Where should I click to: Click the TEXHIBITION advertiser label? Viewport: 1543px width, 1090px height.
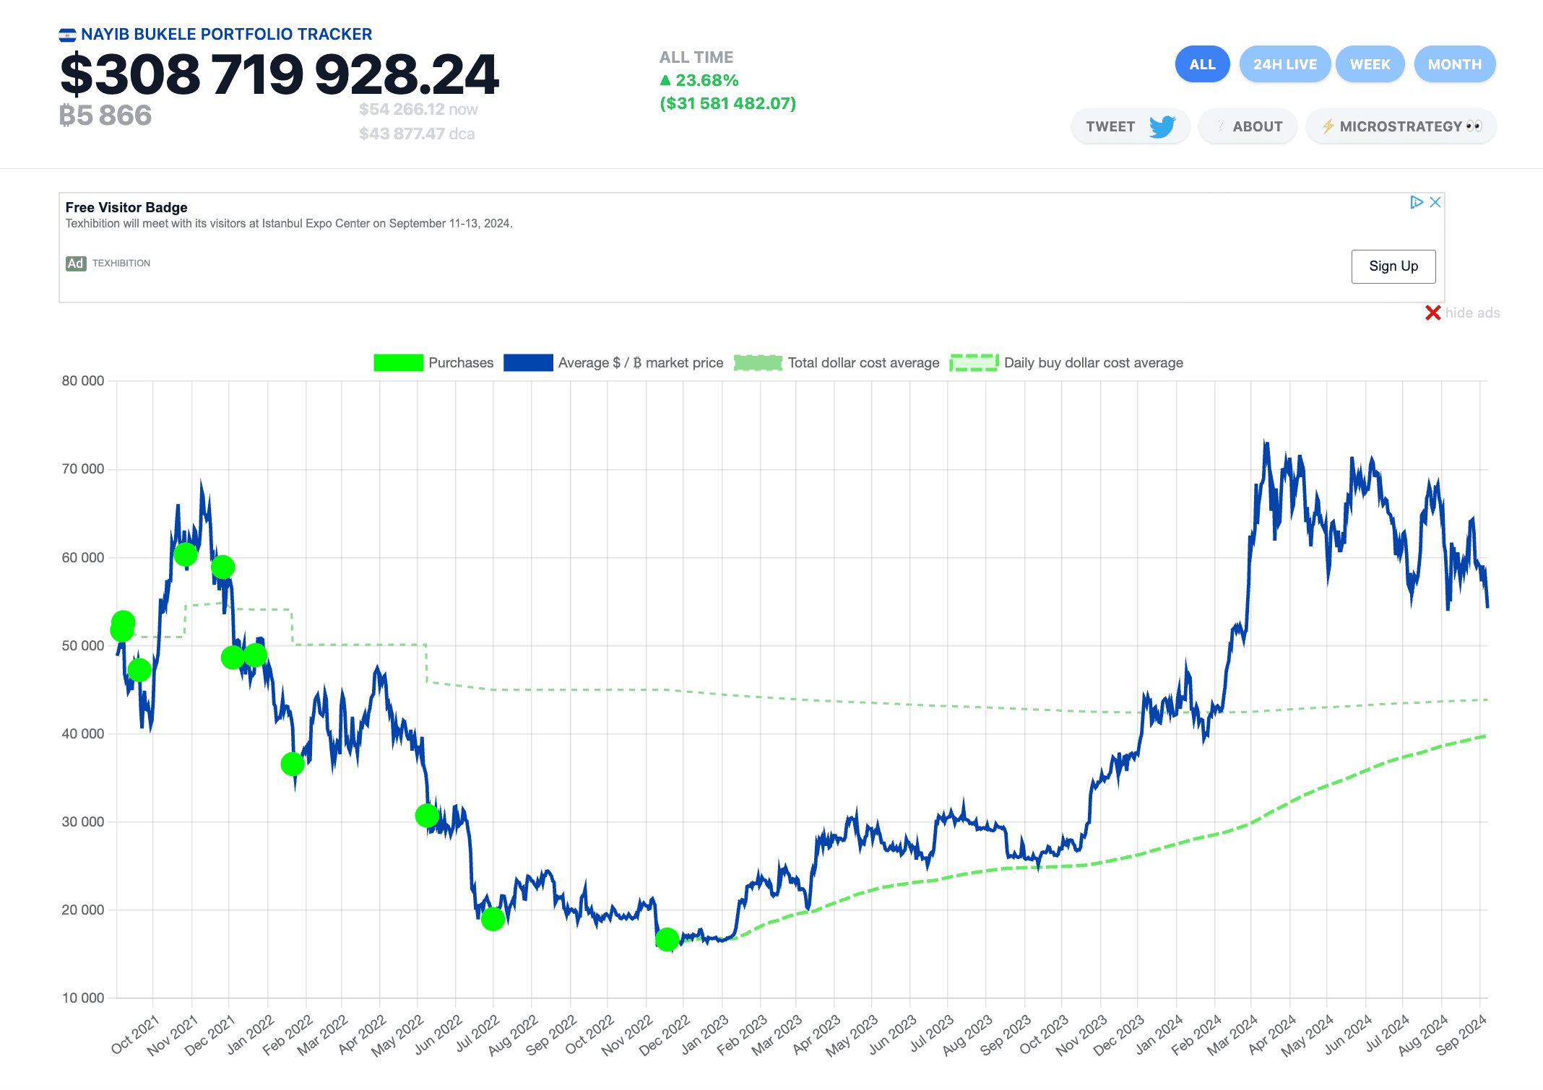tap(121, 263)
